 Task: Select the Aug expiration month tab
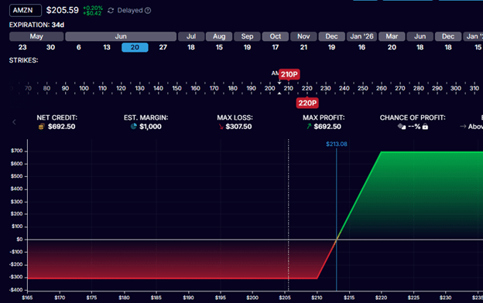219,36
